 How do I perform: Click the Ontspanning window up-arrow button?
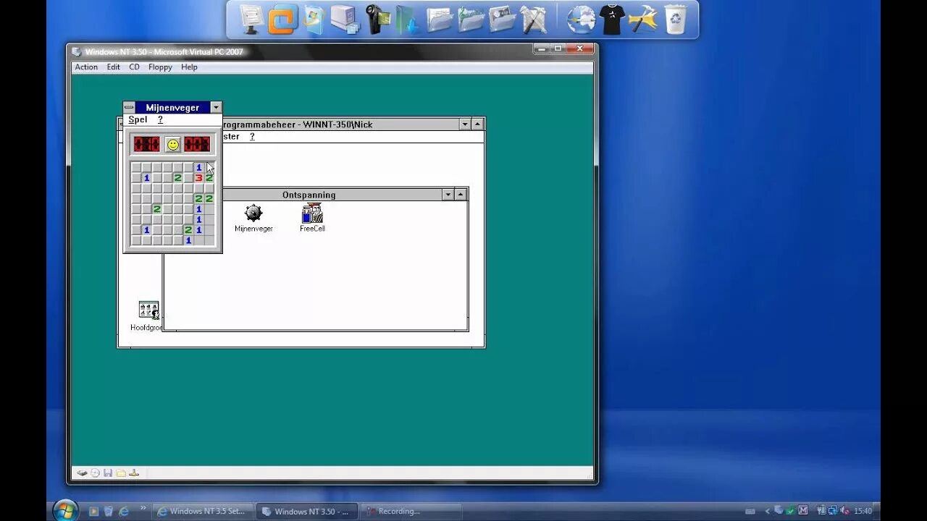460,195
